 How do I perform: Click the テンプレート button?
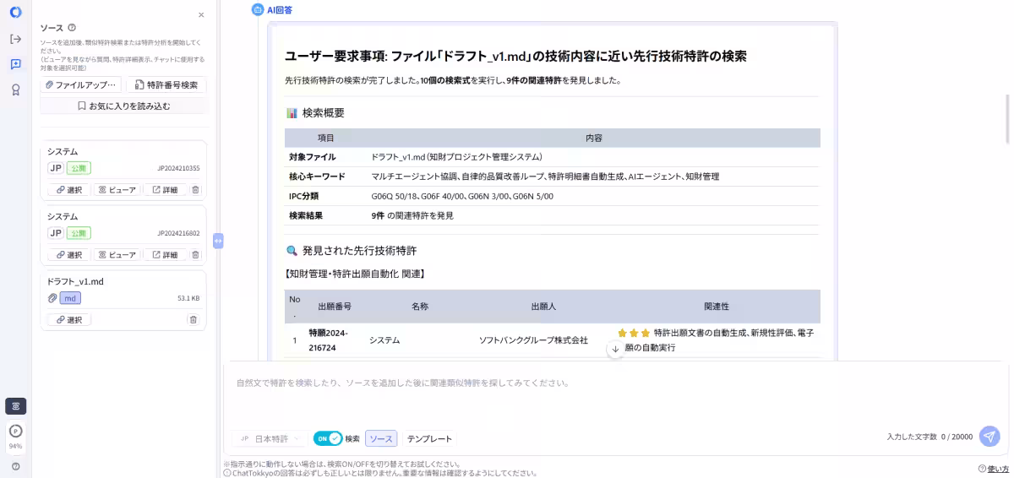pyautogui.click(x=429, y=438)
